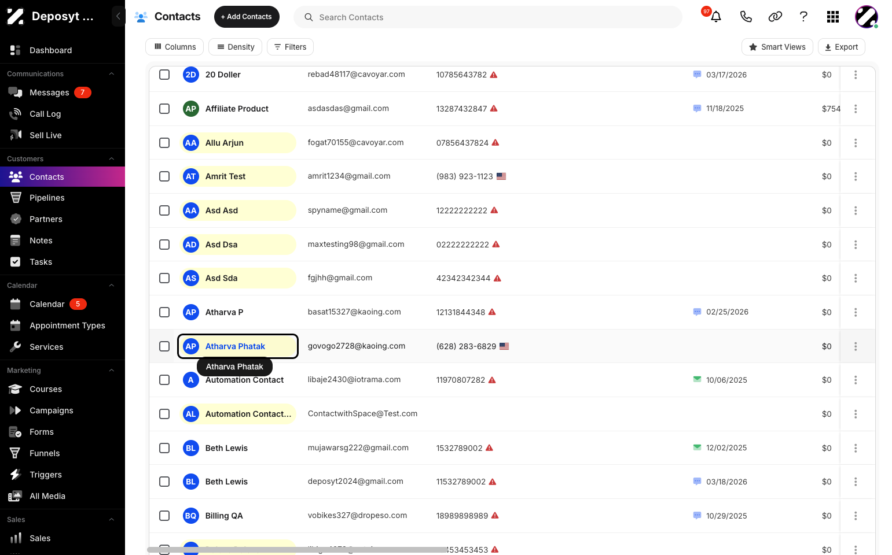
Task: Click the Add Contacts button
Action: click(x=247, y=17)
